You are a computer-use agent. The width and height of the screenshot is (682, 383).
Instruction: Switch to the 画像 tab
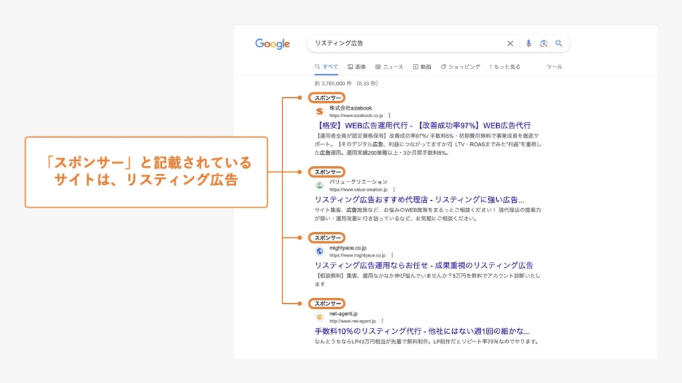coord(357,67)
